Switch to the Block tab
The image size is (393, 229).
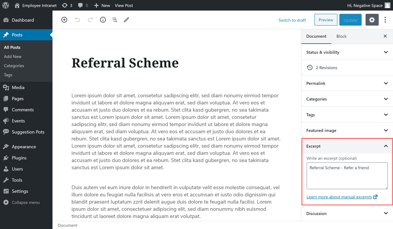341,36
